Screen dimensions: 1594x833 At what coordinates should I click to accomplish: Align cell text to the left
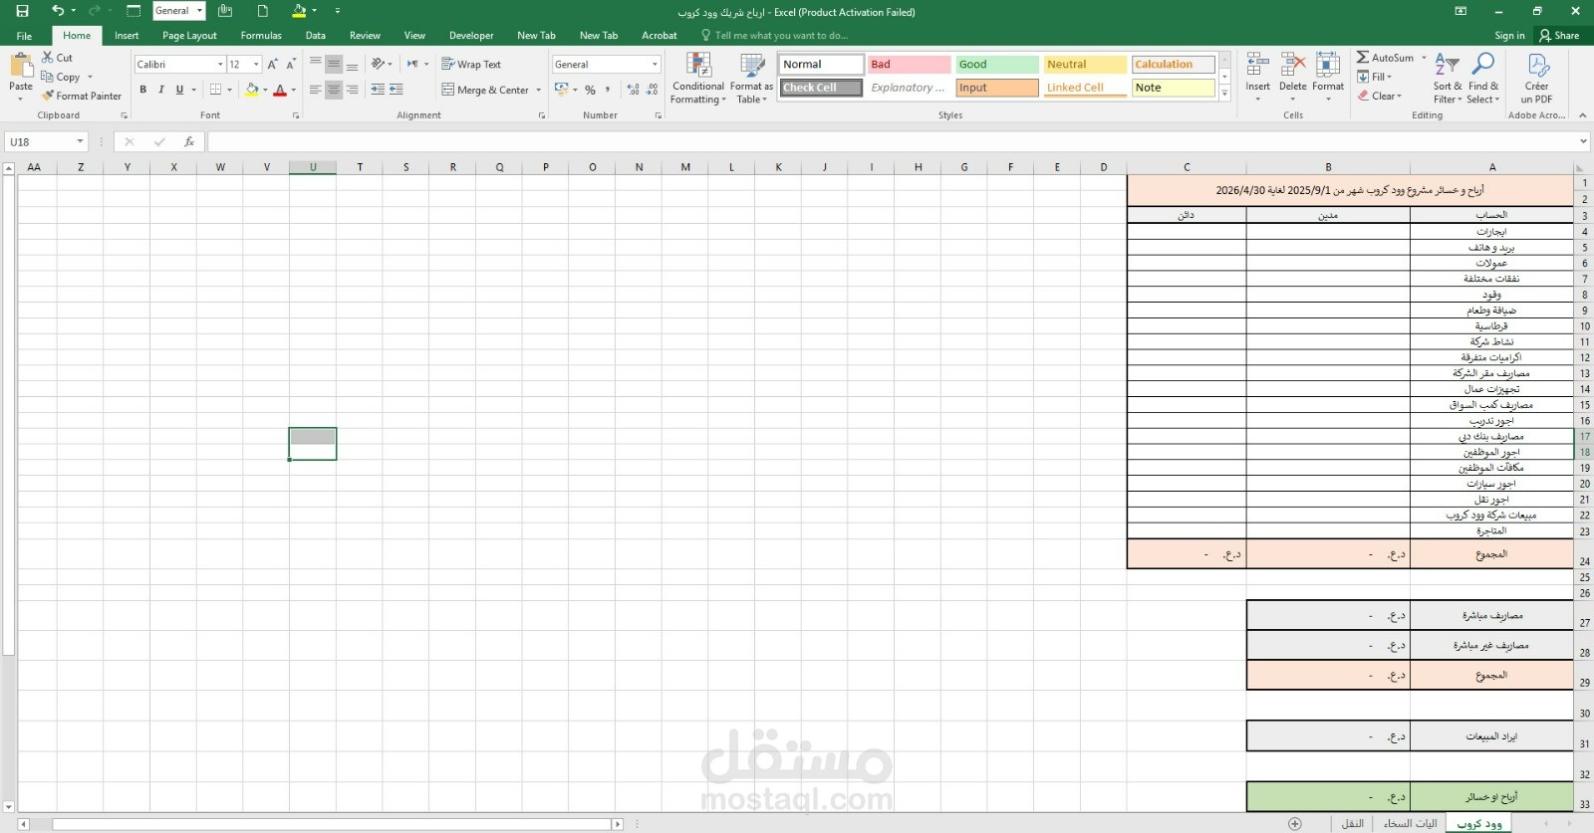point(316,90)
